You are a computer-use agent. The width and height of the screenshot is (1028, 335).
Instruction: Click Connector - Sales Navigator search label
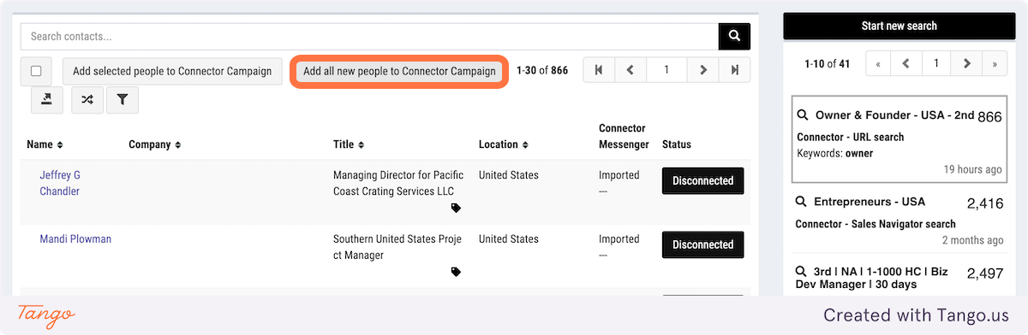click(x=876, y=224)
